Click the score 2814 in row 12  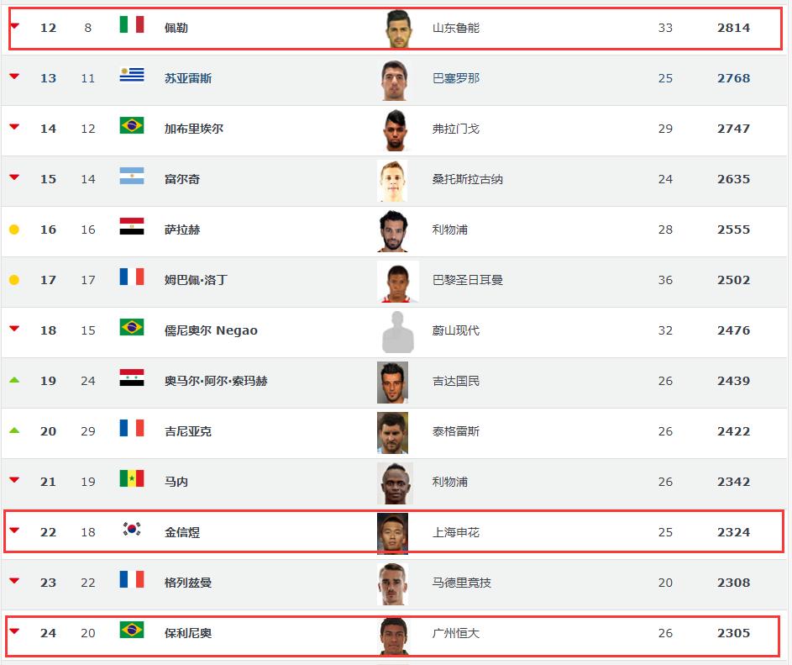[x=733, y=28]
